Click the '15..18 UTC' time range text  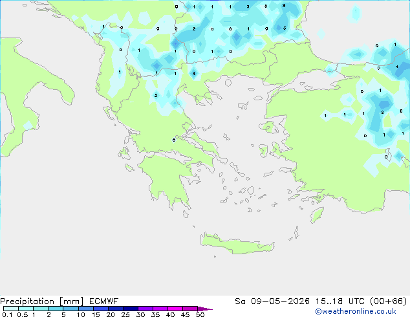click(x=340, y=301)
